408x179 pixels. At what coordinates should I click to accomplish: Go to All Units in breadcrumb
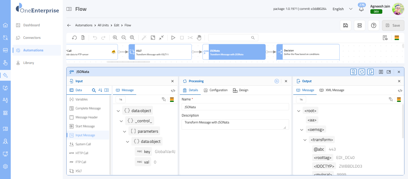[x=103, y=25]
